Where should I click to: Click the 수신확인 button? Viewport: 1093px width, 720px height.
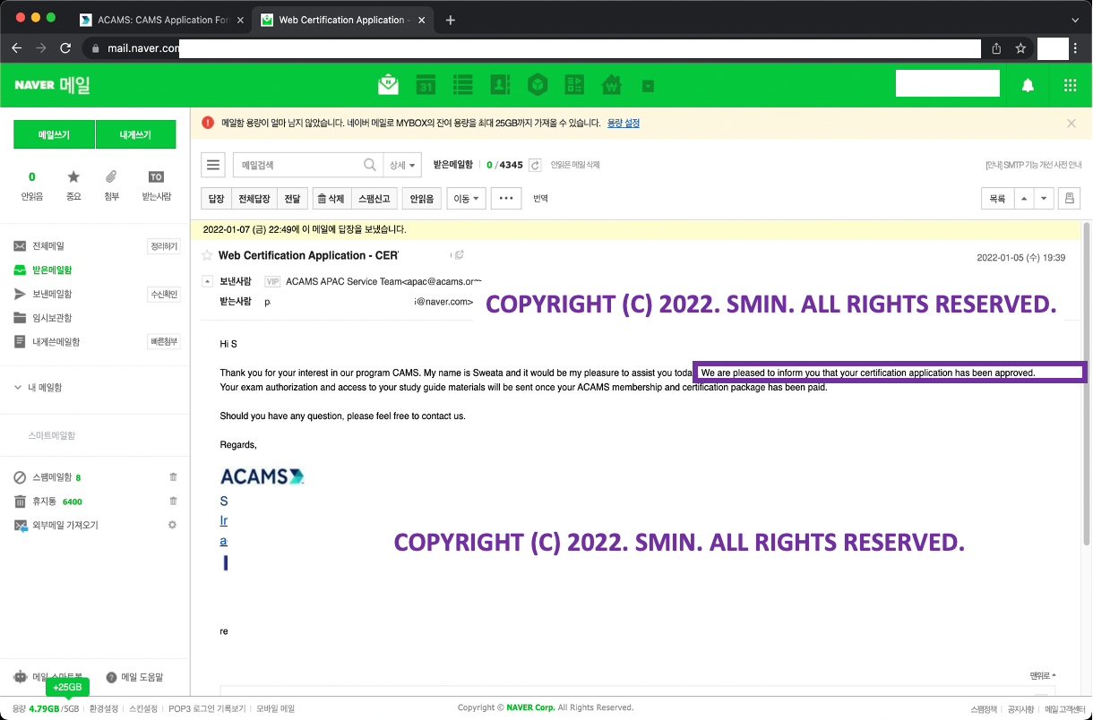(163, 294)
